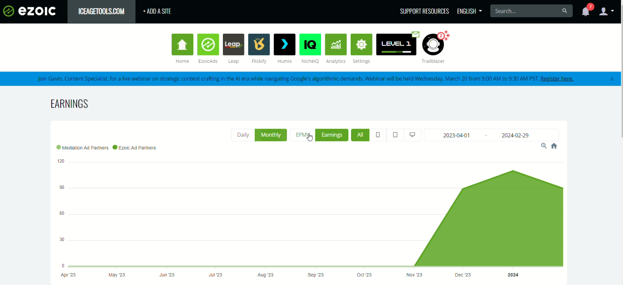Click the Nov '23 axis label
Viewport: 623px width, 285px height.
coord(414,275)
